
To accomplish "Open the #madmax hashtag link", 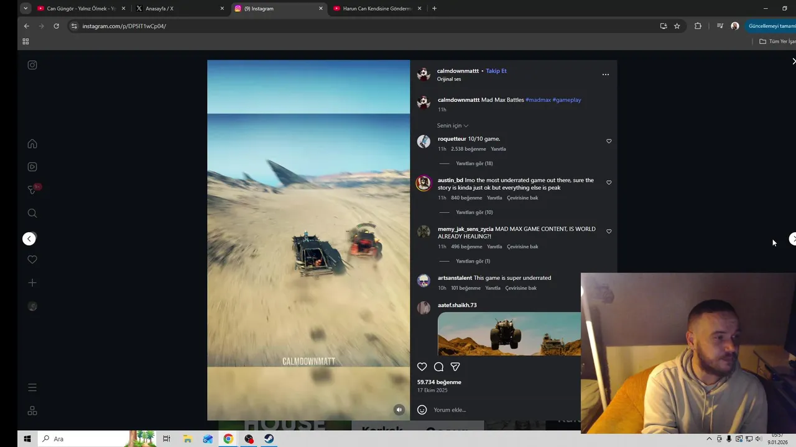I will coord(538,100).
